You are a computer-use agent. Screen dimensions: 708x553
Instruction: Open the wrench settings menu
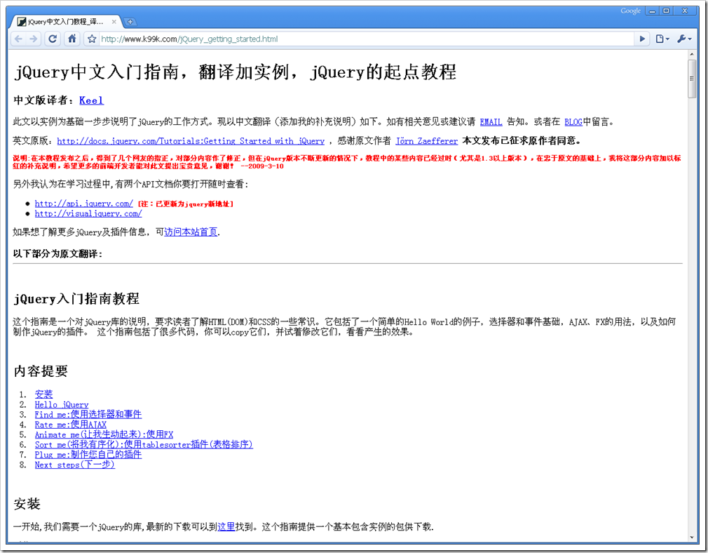click(x=684, y=39)
